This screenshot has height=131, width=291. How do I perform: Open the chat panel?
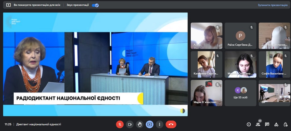(267, 124)
